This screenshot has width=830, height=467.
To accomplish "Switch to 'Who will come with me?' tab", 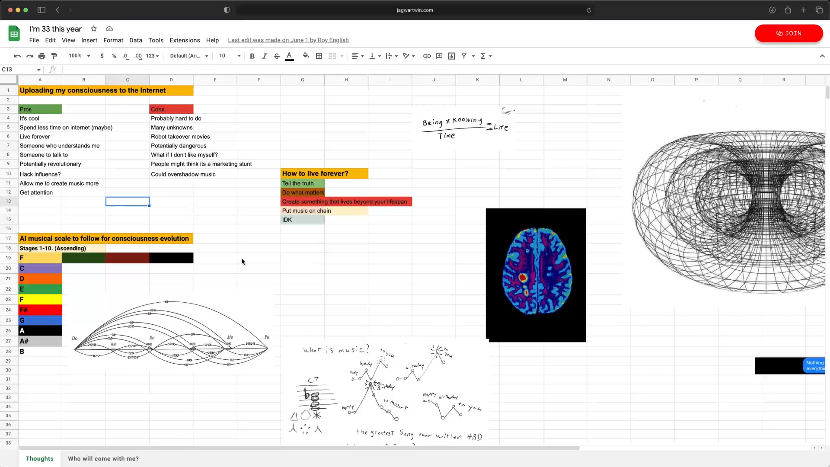I will point(103,459).
